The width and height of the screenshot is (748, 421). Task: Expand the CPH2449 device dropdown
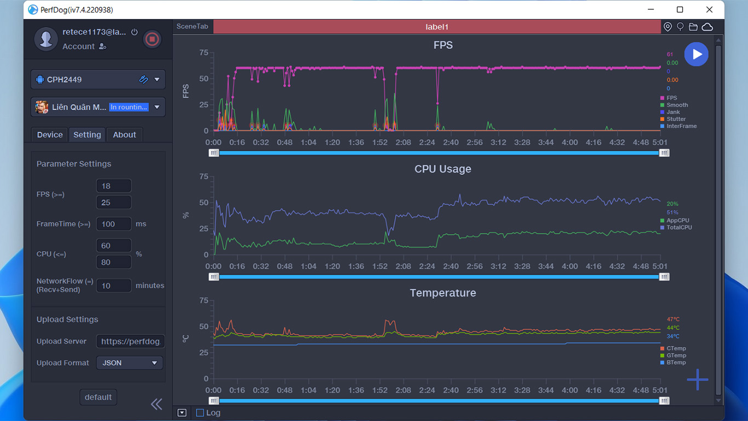(x=98, y=79)
